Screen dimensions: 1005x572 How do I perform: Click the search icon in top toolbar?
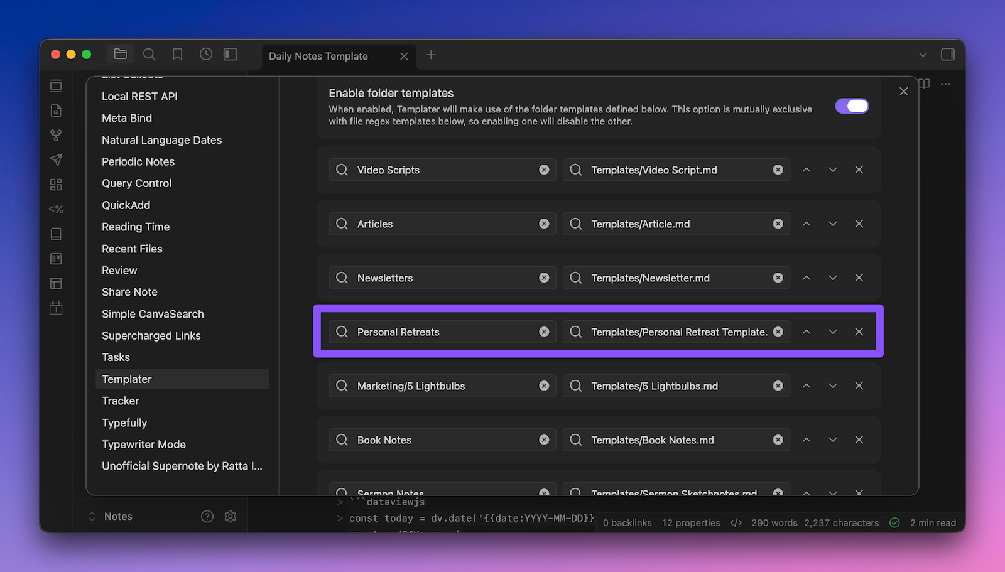click(149, 55)
